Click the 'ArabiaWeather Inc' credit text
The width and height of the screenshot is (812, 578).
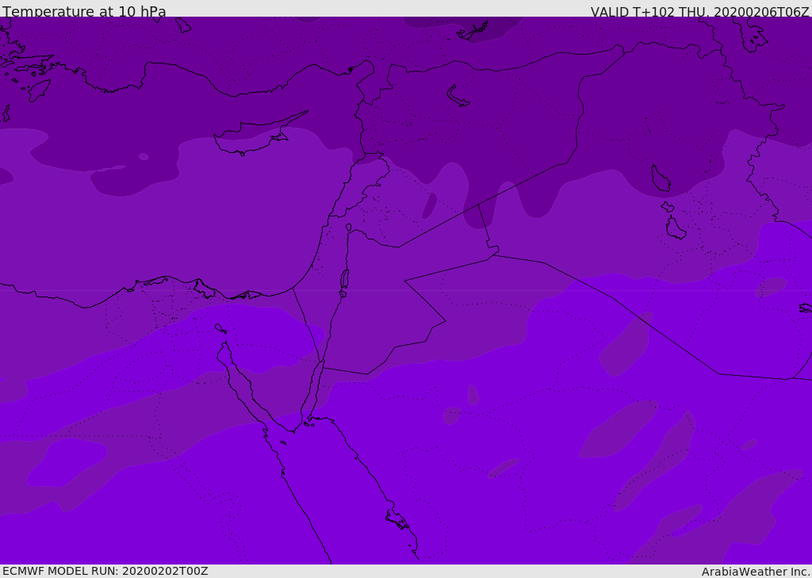point(755,572)
